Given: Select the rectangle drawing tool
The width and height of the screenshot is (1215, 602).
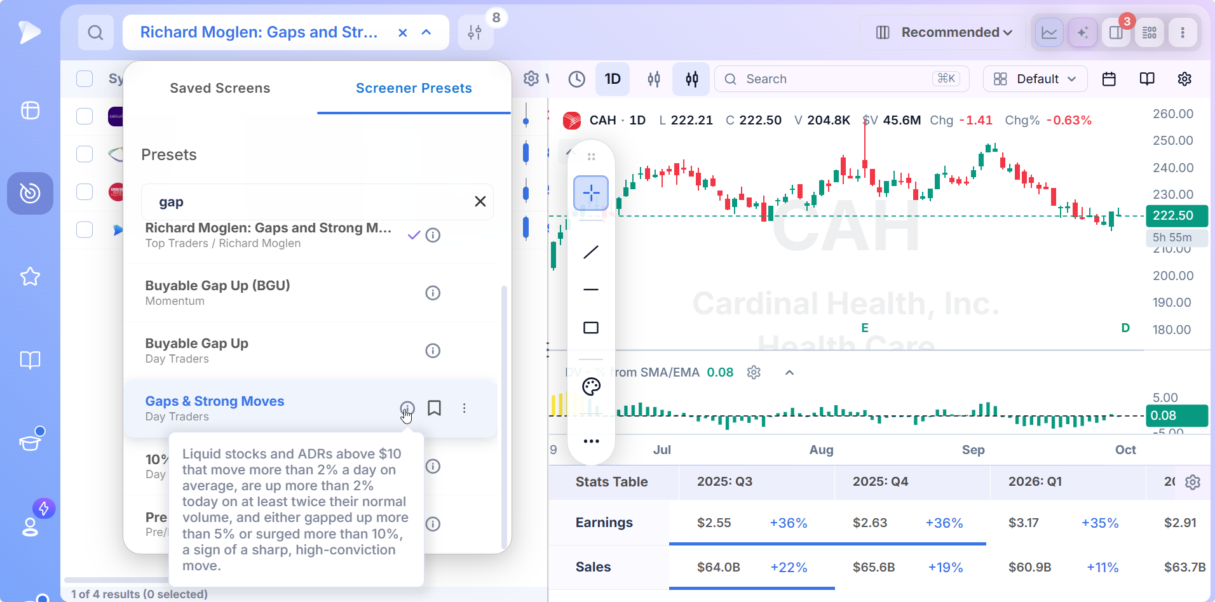Looking at the screenshot, I should pyautogui.click(x=591, y=328).
